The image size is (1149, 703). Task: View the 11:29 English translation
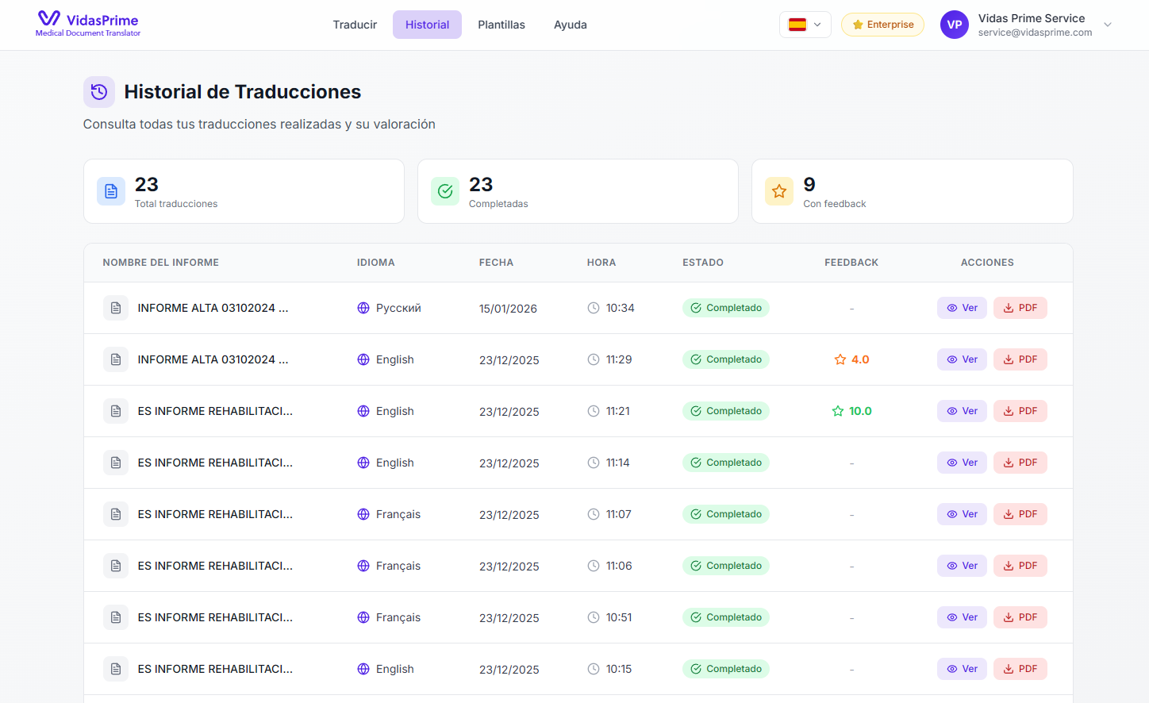click(962, 359)
